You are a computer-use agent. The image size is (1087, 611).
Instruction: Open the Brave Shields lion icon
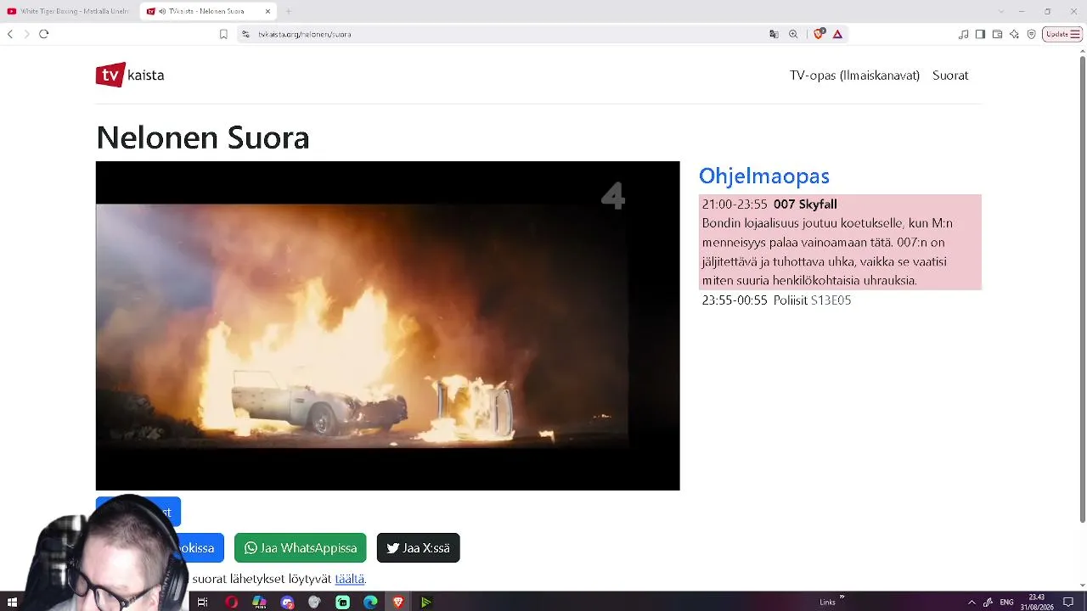pyautogui.click(x=819, y=34)
